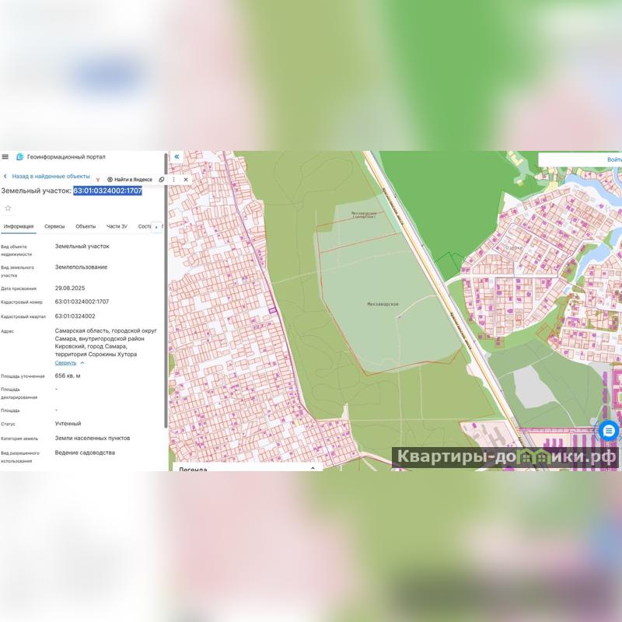Open the Части ЗУ tab
This screenshot has width=622, height=622.
click(x=117, y=226)
